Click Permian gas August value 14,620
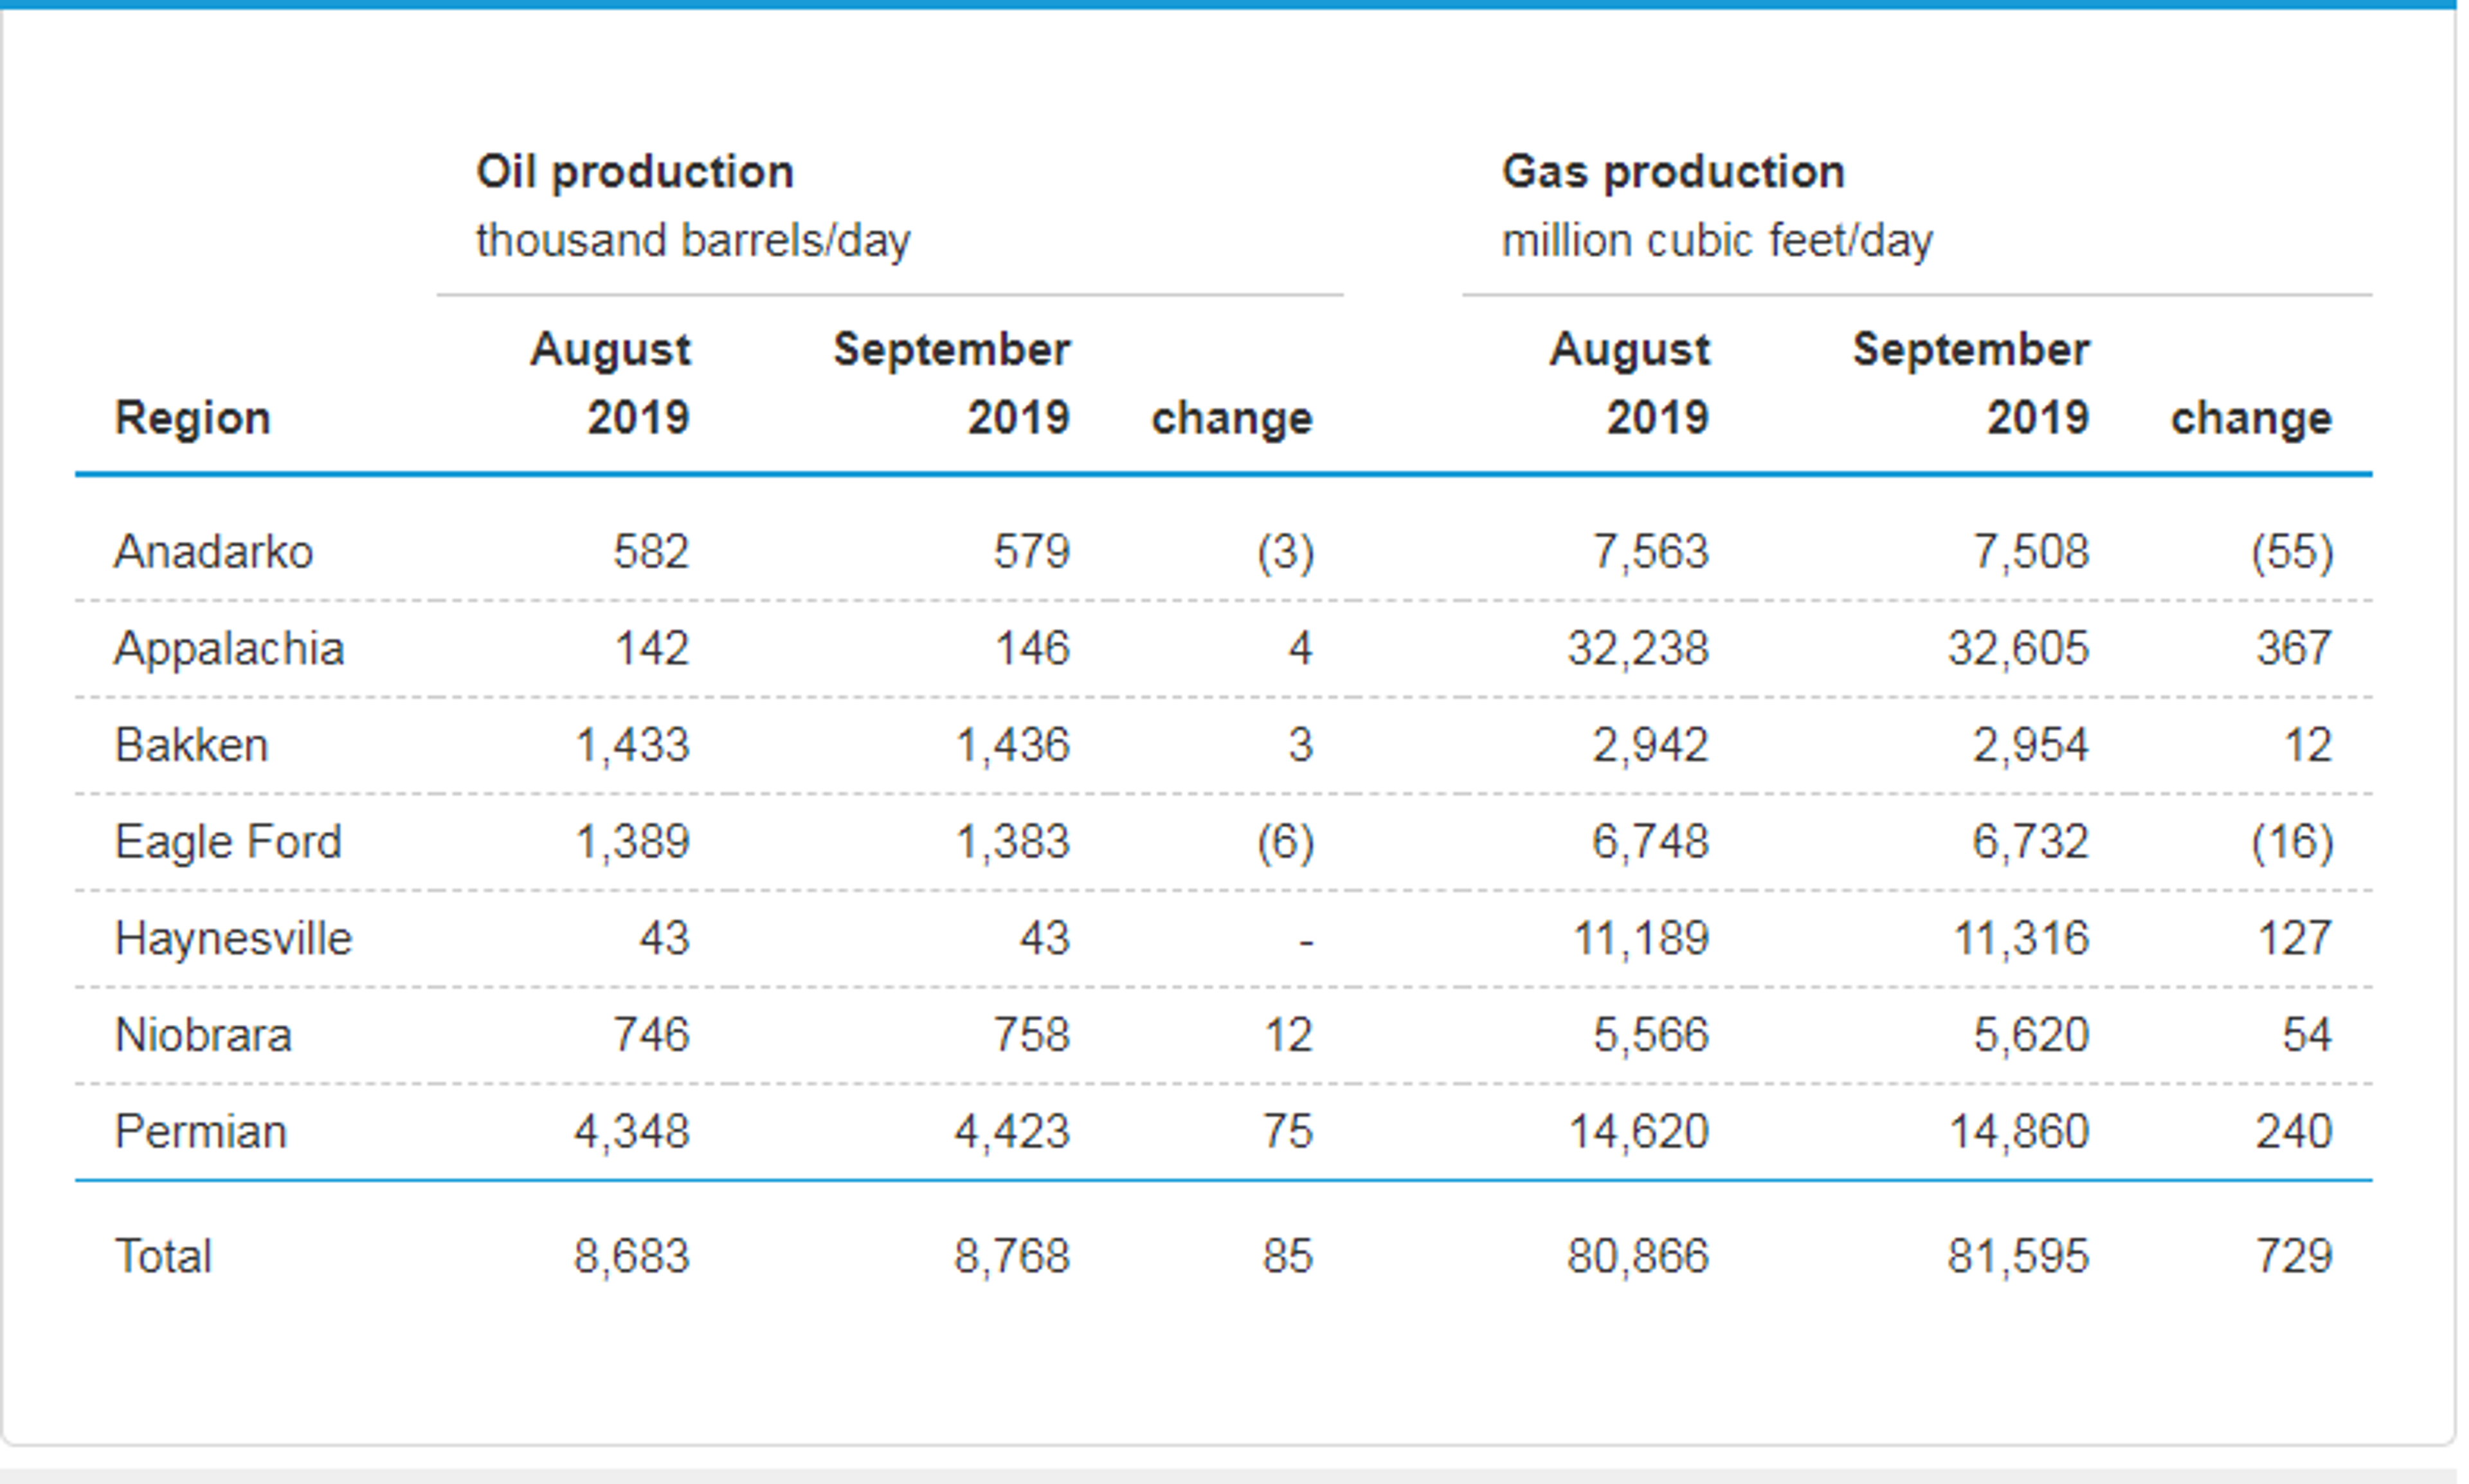This screenshot has height=1484, width=2469. pos(1639,1132)
